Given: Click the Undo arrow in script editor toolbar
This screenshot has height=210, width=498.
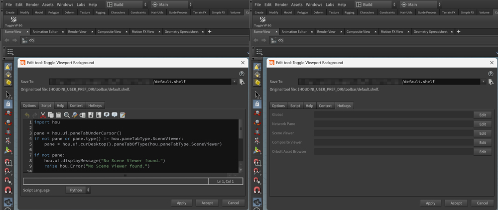Looking at the screenshot, I should (27, 115).
